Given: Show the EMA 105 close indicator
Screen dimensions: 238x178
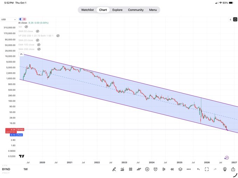Looking at the screenshot, I should (x=39, y=45).
